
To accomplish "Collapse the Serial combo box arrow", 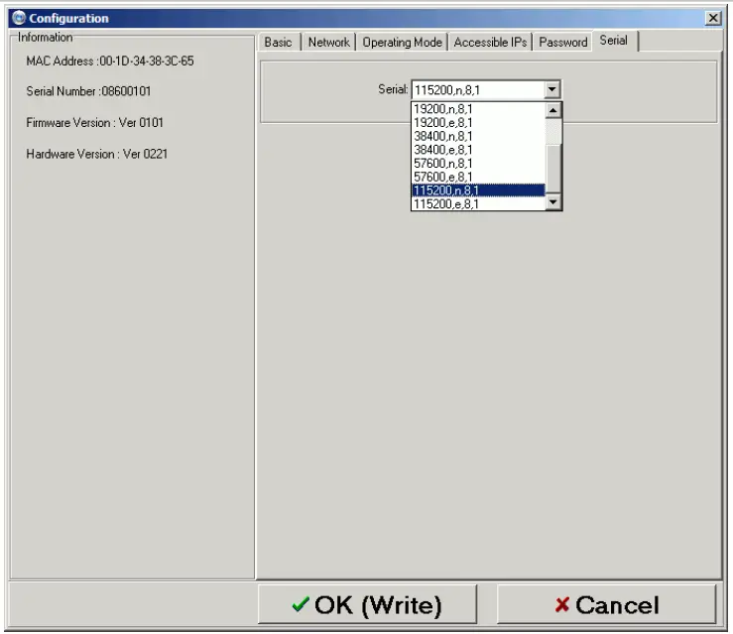I will point(552,89).
